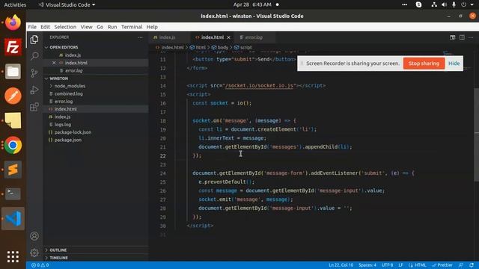Open Terminal from the dock
Screen dimensions: 479x269
13,194
